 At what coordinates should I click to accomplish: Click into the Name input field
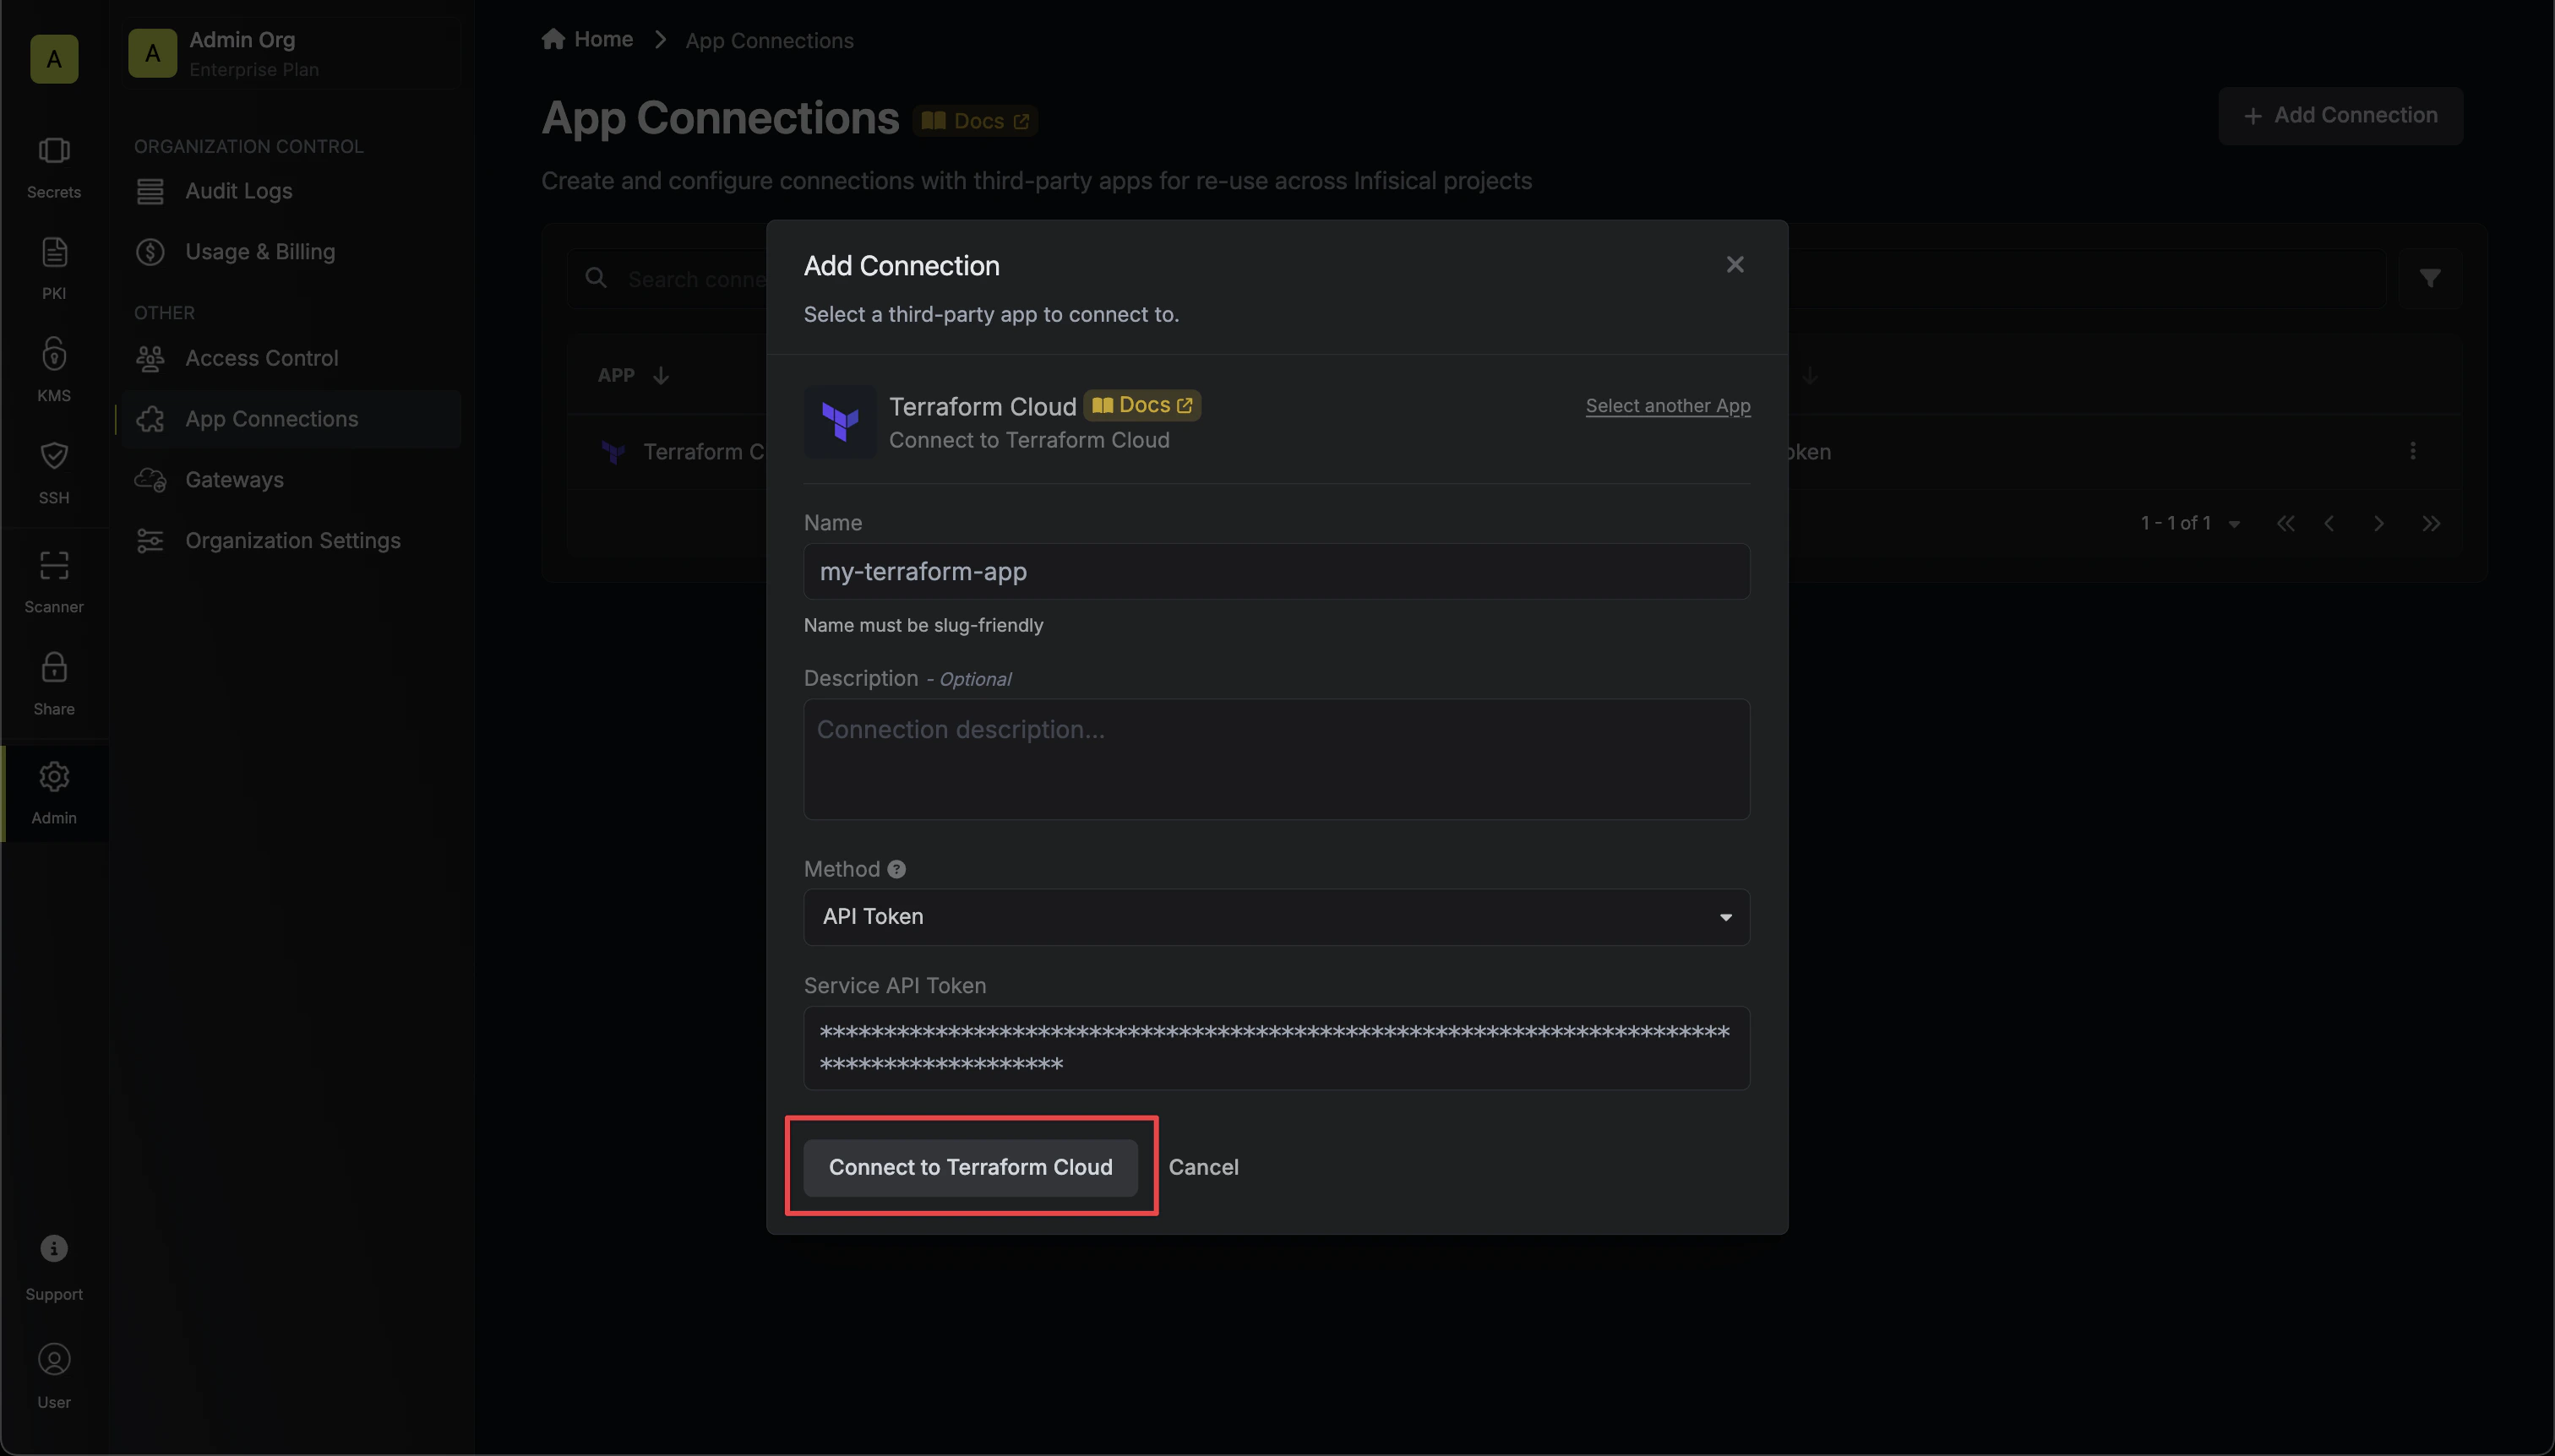click(x=1277, y=572)
